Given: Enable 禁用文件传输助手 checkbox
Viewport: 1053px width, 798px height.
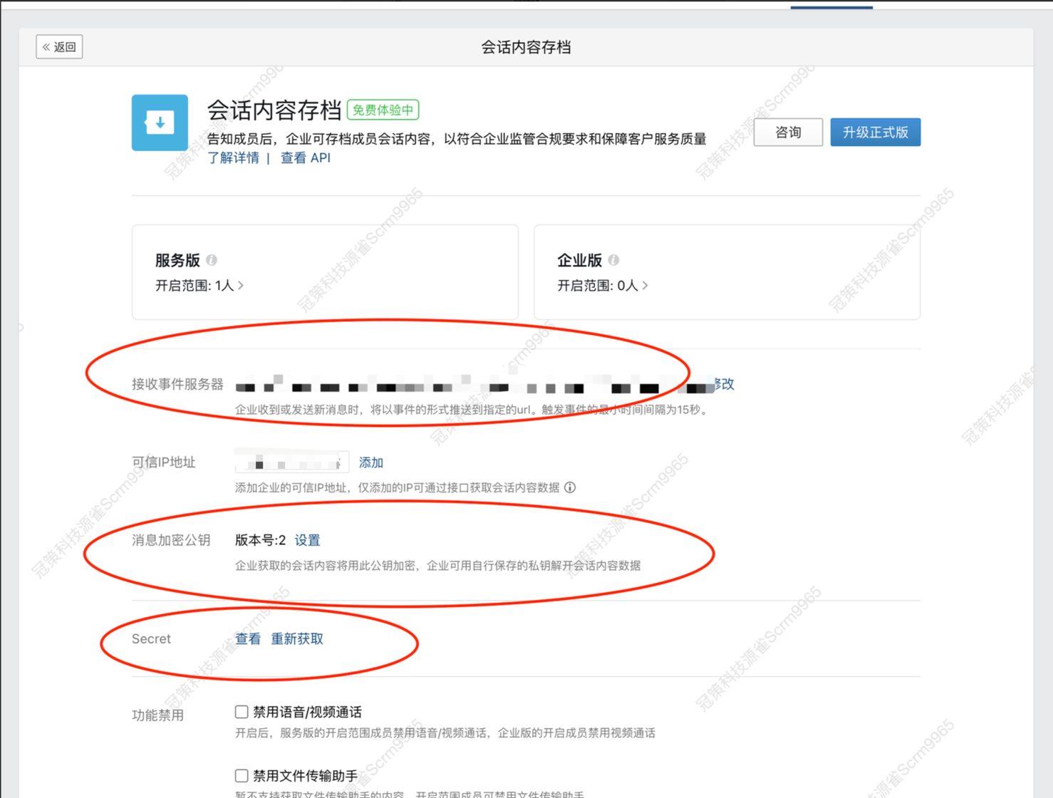Looking at the screenshot, I should (x=242, y=775).
